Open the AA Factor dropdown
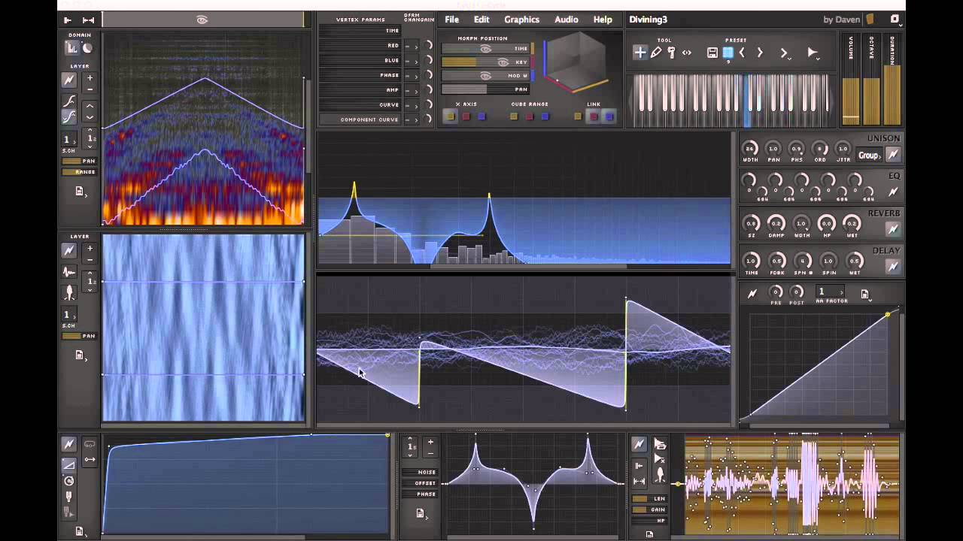The image size is (963, 541). click(831, 292)
